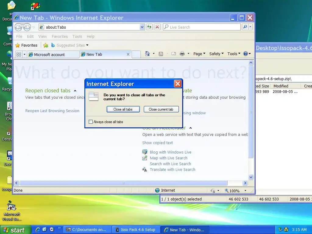Image resolution: width=312 pixels, height=234 pixels.
Task: Click the Quick Tabs grid icon
Action: click(x=19, y=54)
